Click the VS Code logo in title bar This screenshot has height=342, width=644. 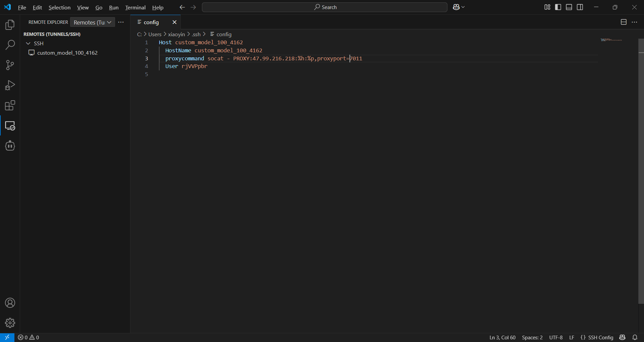(7, 7)
